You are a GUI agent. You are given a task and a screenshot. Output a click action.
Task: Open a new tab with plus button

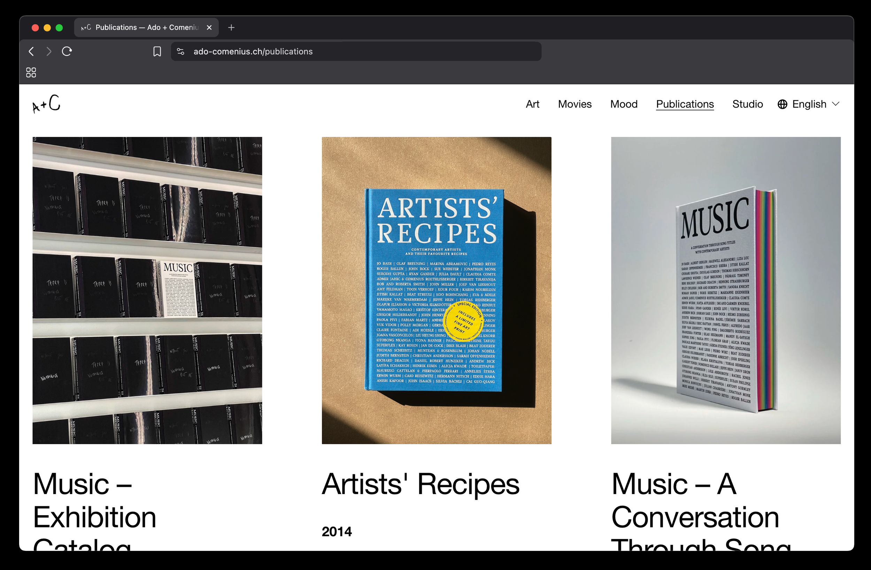[231, 28]
